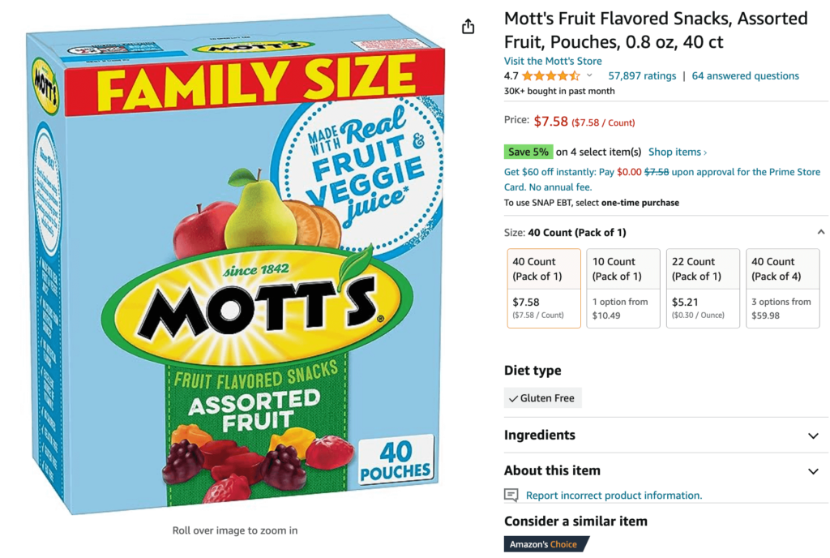830x558 pixels.
Task: Expand the About this item section
Action: pyautogui.click(x=813, y=471)
